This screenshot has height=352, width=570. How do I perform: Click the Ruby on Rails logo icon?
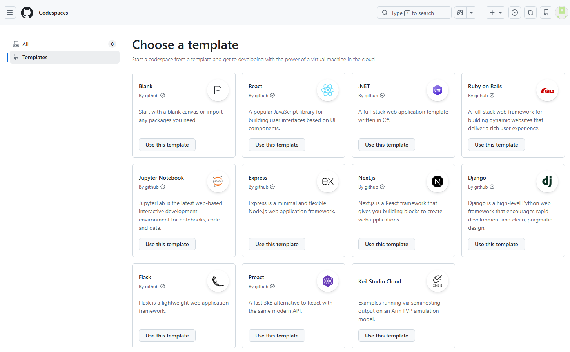pyautogui.click(x=547, y=90)
